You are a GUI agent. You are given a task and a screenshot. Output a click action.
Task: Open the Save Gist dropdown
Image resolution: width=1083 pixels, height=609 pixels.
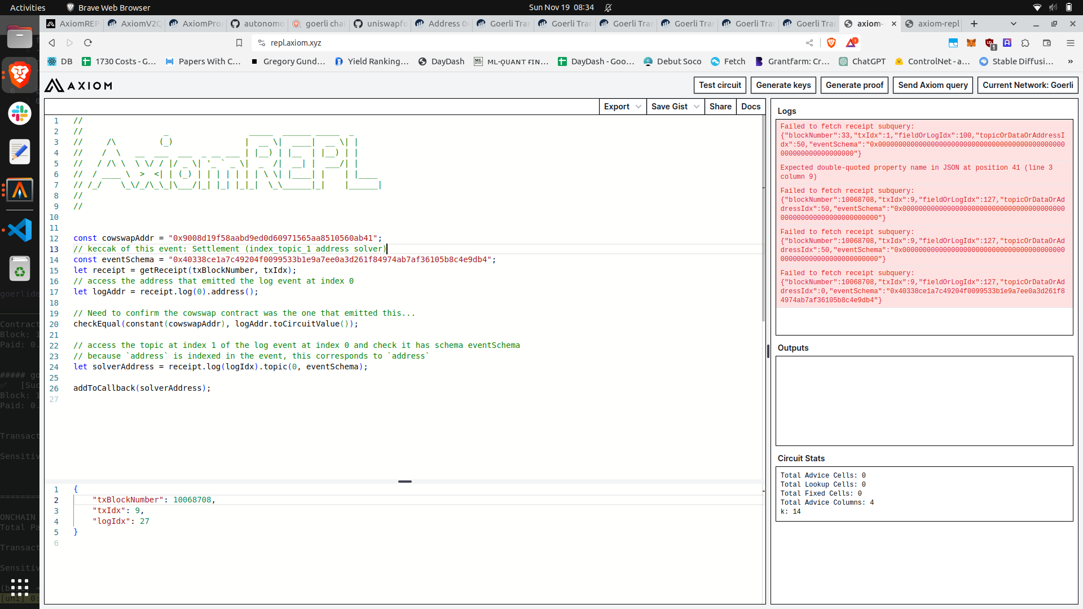pyautogui.click(x=675, y=107)
